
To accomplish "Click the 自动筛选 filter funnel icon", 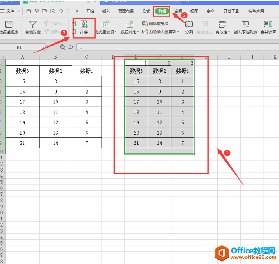I will [x=33, y=24].
